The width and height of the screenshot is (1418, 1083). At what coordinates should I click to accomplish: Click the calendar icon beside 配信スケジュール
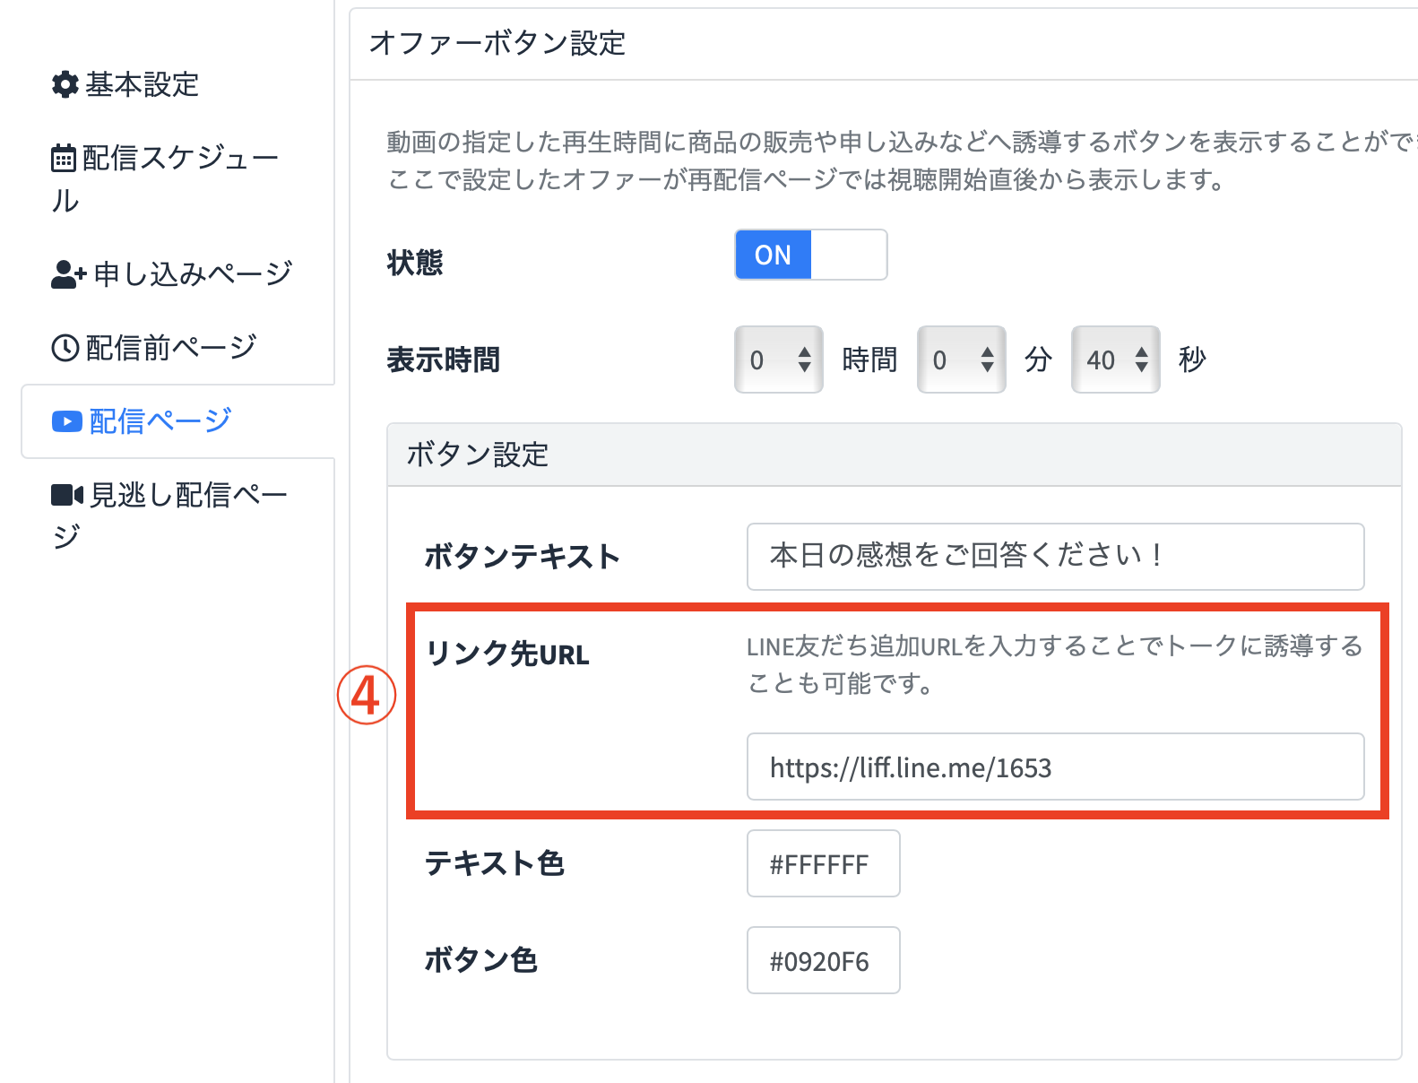click(x=64, y=158)
